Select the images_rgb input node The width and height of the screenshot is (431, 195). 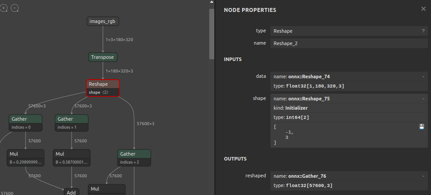point(103,21)
